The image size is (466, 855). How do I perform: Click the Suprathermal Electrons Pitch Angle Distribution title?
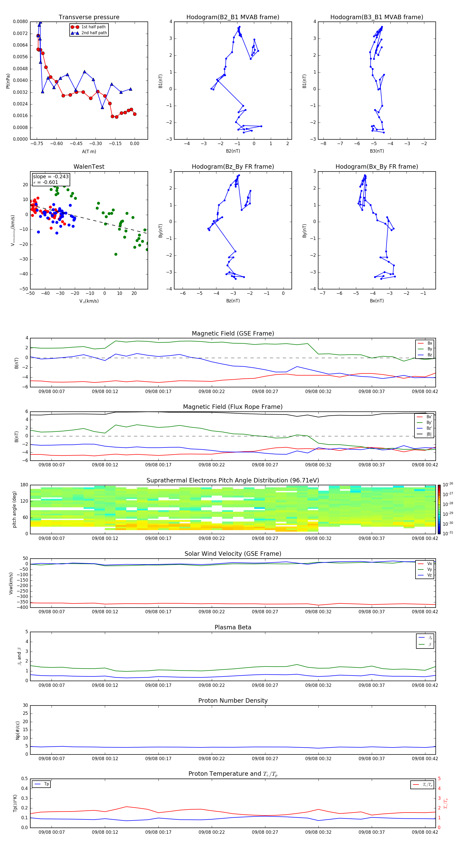coord(233,480)
